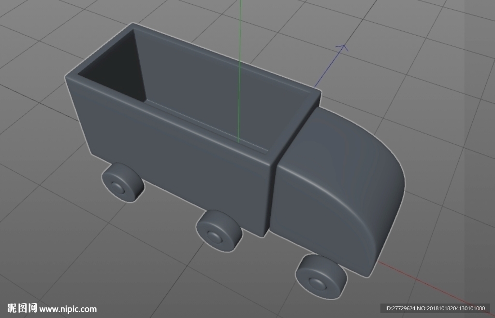Select the middle wheel of the truck
The image size is (495, 318).
(219, 231)
